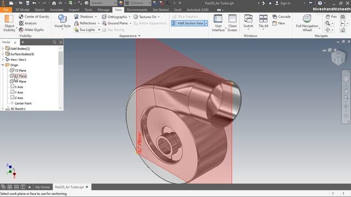Open the Object Visibility tool
This screenshot has height=197, width=351.
click(9, 23)
